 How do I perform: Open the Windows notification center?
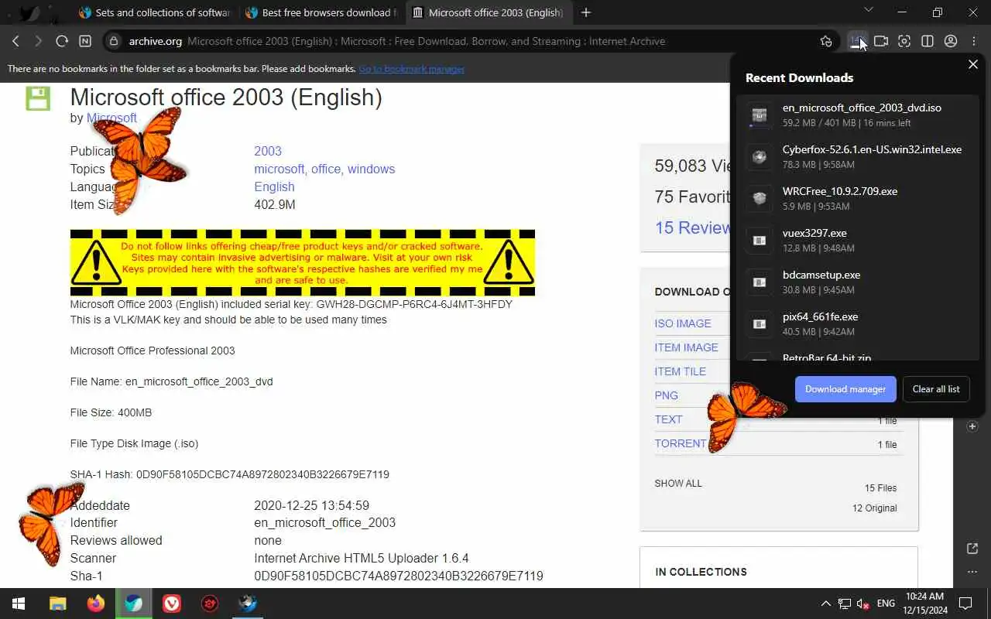click(x=965, y=604)
